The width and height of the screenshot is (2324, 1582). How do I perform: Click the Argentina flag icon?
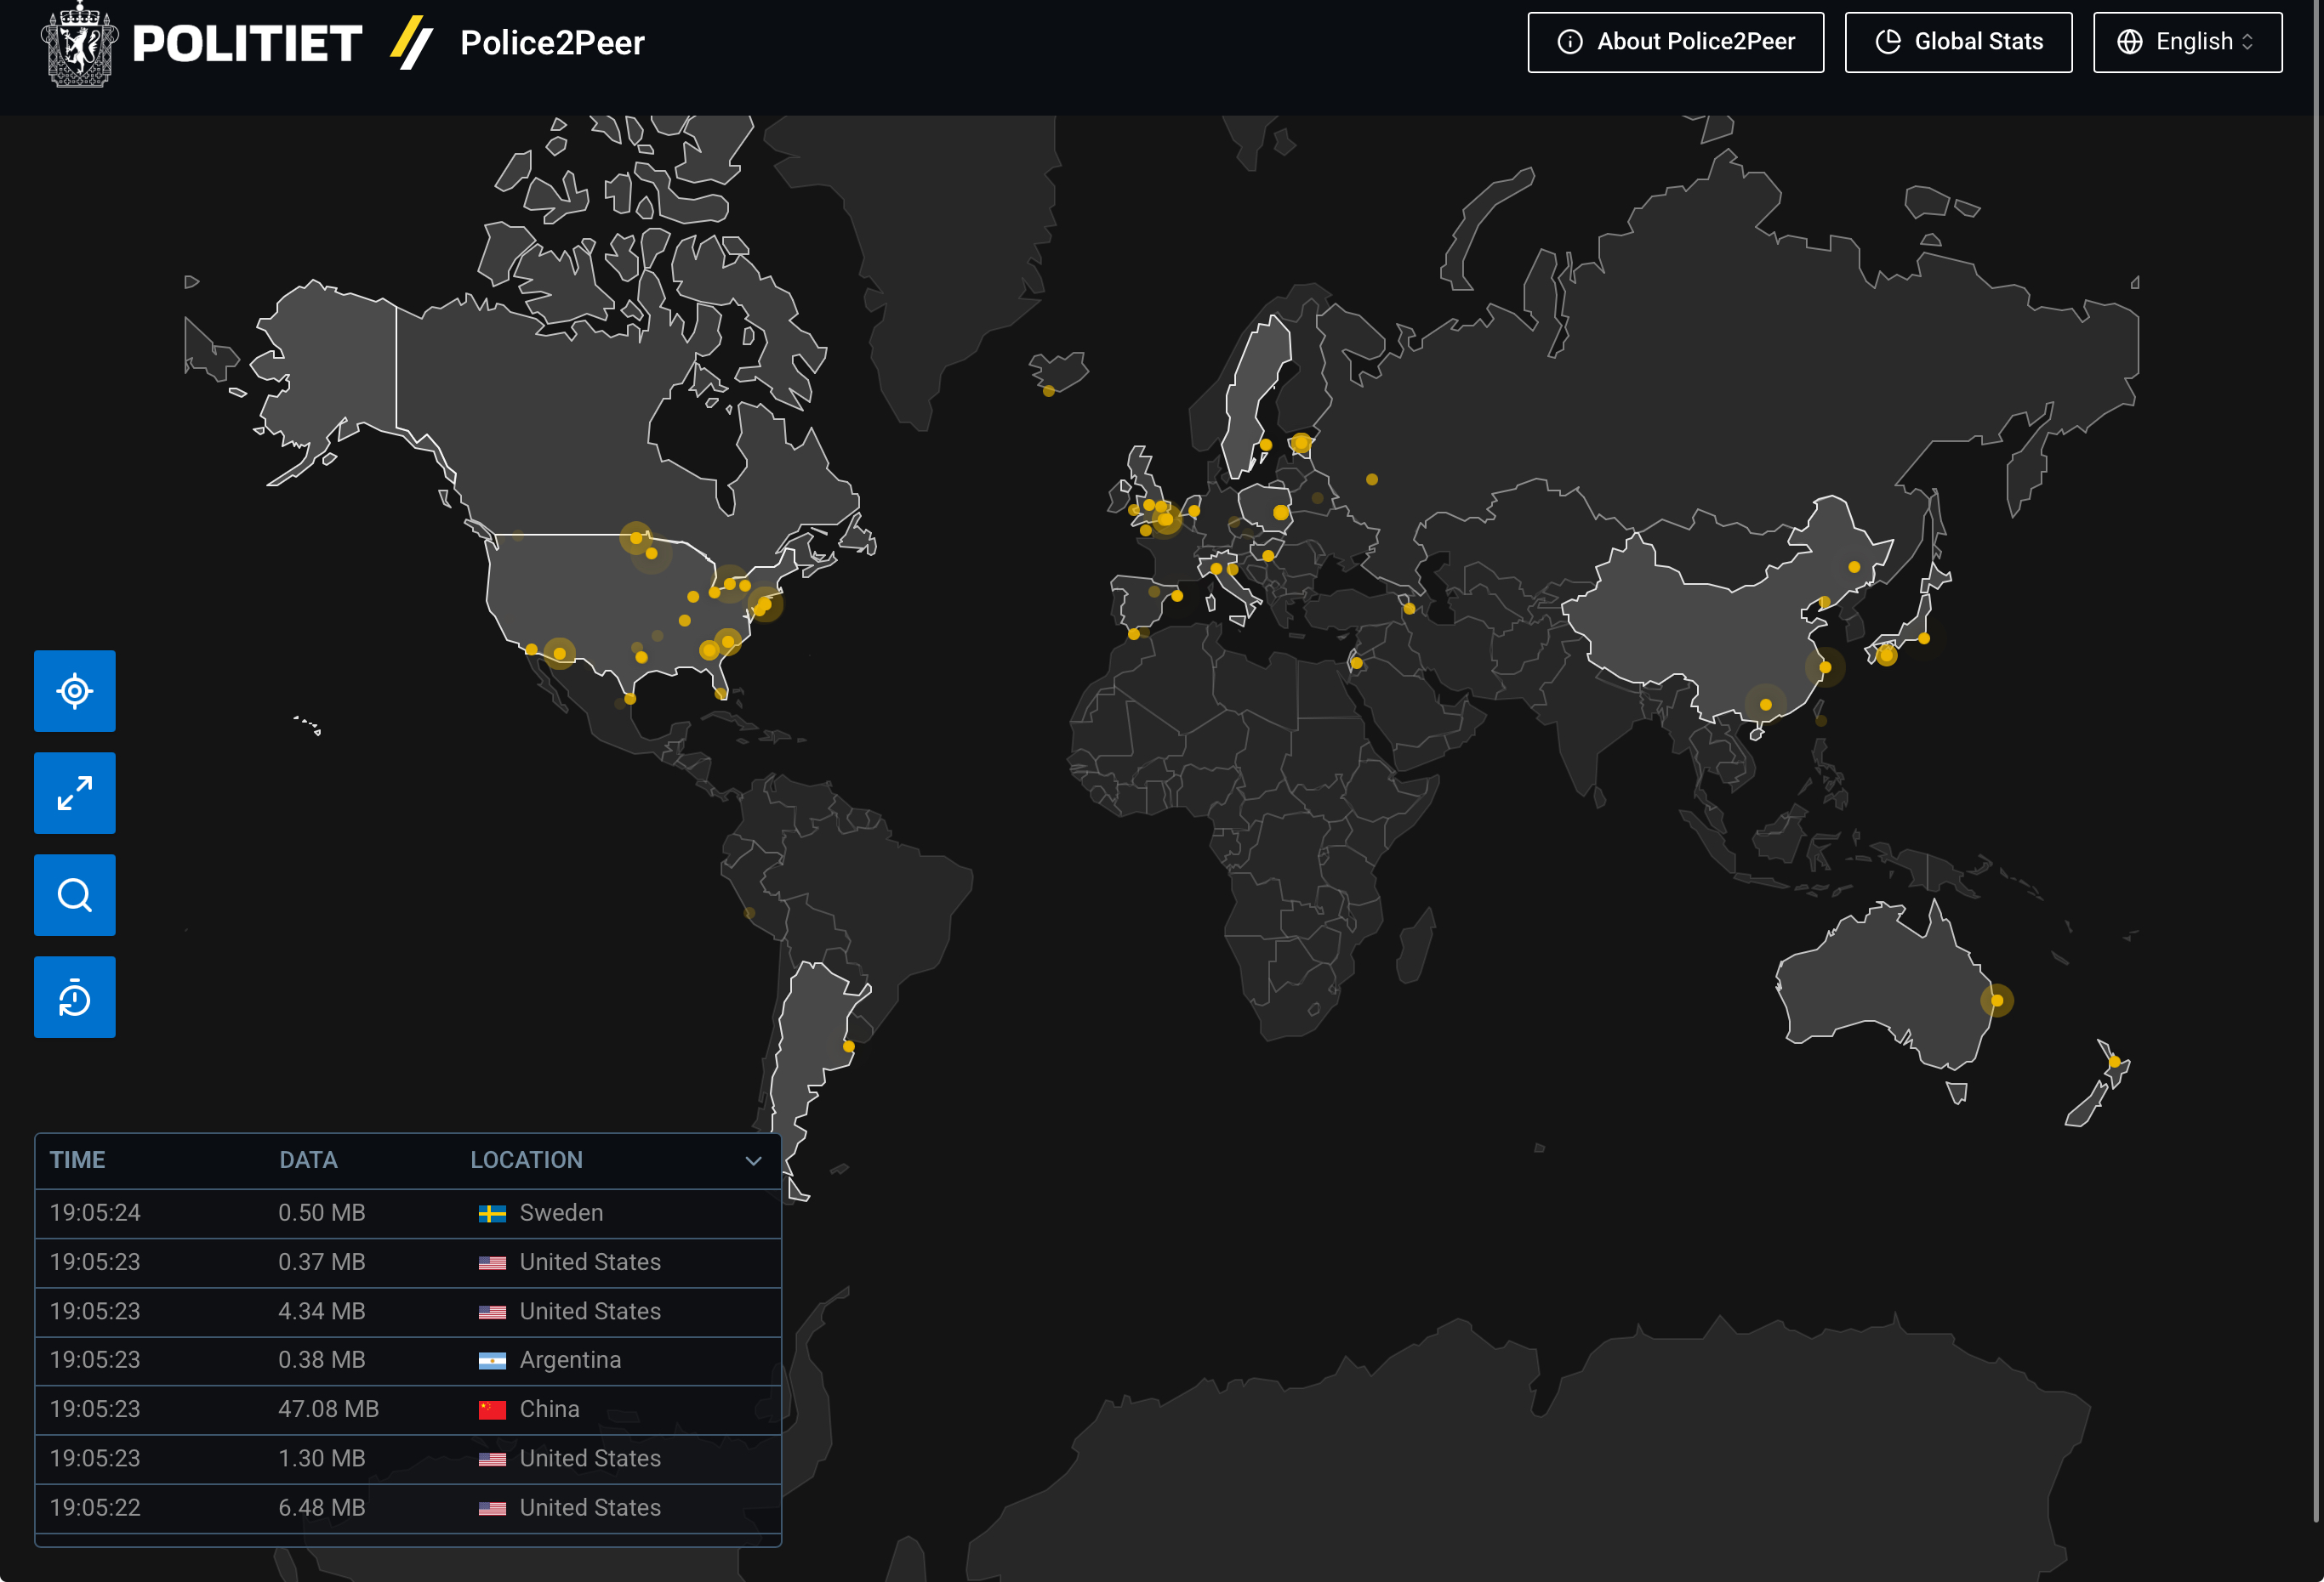pyautogui.click(x=492, y=1360)
